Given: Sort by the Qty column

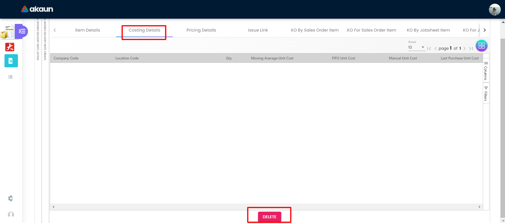Looking at the screenshot, I should [x=229, y=58].
